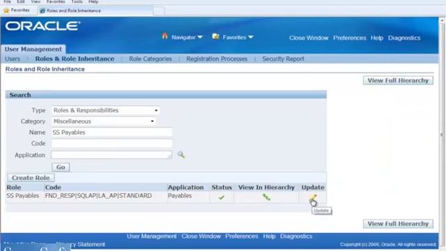Click the Roles and Role Inheritance tab icon
This screenshot has height=251, width=446.
[43, 11]
